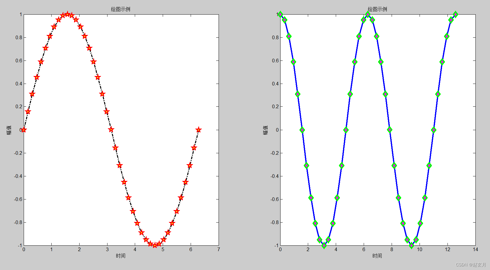Click x-axis tick label 3 on left plot

click(x=107, y=249)
